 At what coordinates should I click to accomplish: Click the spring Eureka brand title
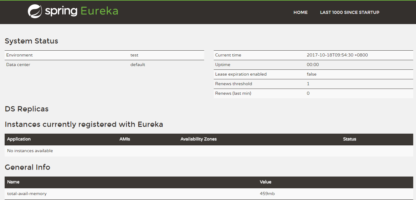(82, 11)
